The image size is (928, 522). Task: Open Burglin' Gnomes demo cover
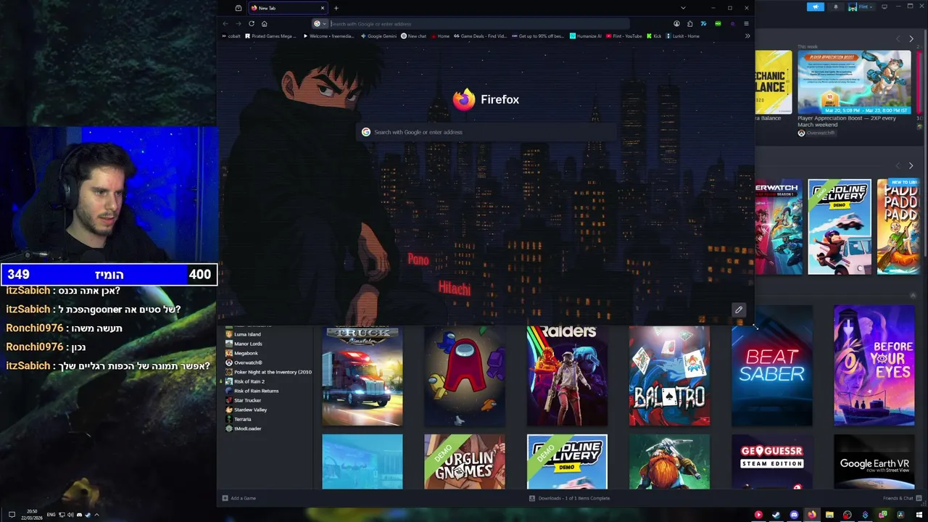pyautogui.click(x=465, y=462)
